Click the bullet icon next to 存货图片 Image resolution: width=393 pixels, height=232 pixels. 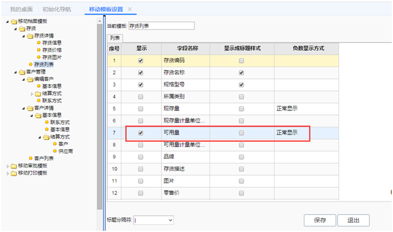(x=39, y=58)
